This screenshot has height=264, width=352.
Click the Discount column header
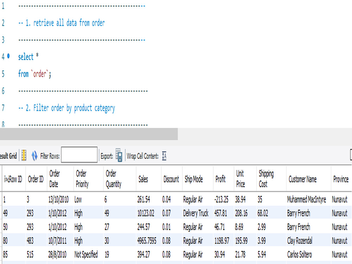171,179
